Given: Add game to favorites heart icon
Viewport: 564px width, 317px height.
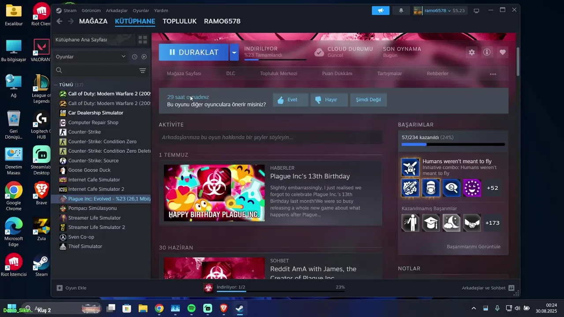Looking at the screenshot, I should pos(502,52).
